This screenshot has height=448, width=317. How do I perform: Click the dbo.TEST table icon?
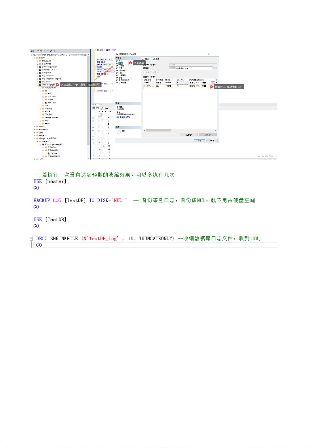point(46,103)
